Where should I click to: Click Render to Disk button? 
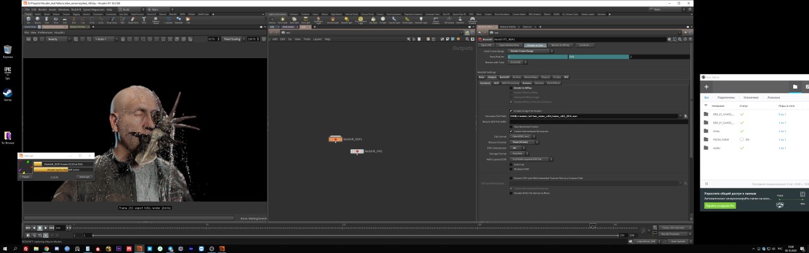(x=535, y=45)
